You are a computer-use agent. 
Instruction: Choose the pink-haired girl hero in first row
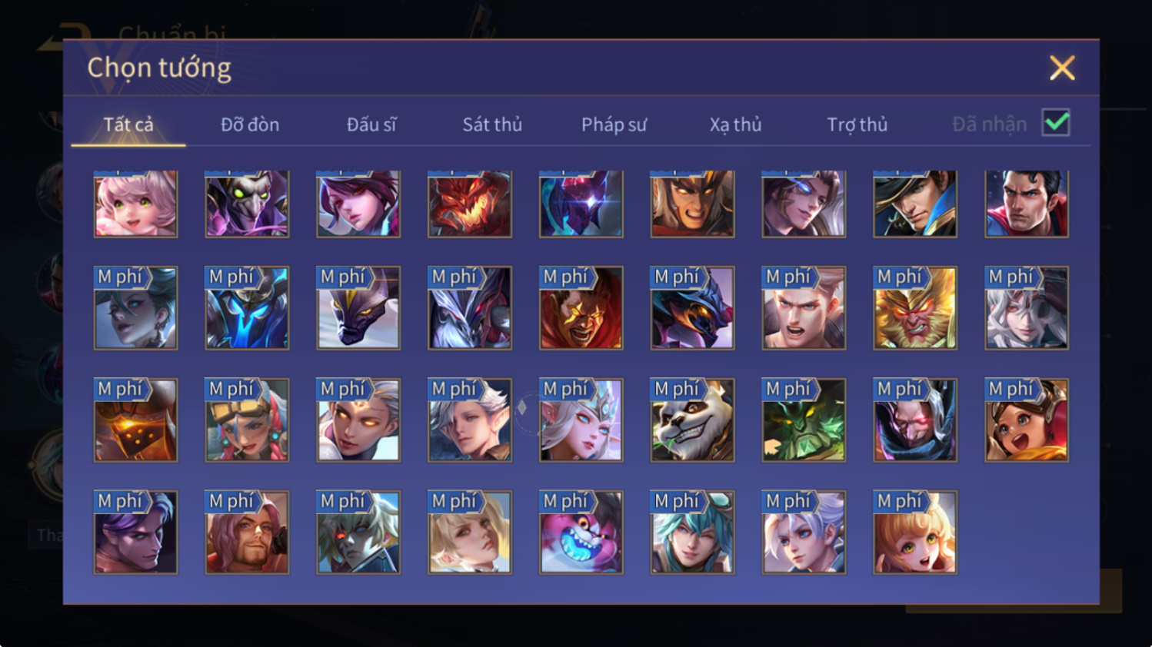(135, 204)
